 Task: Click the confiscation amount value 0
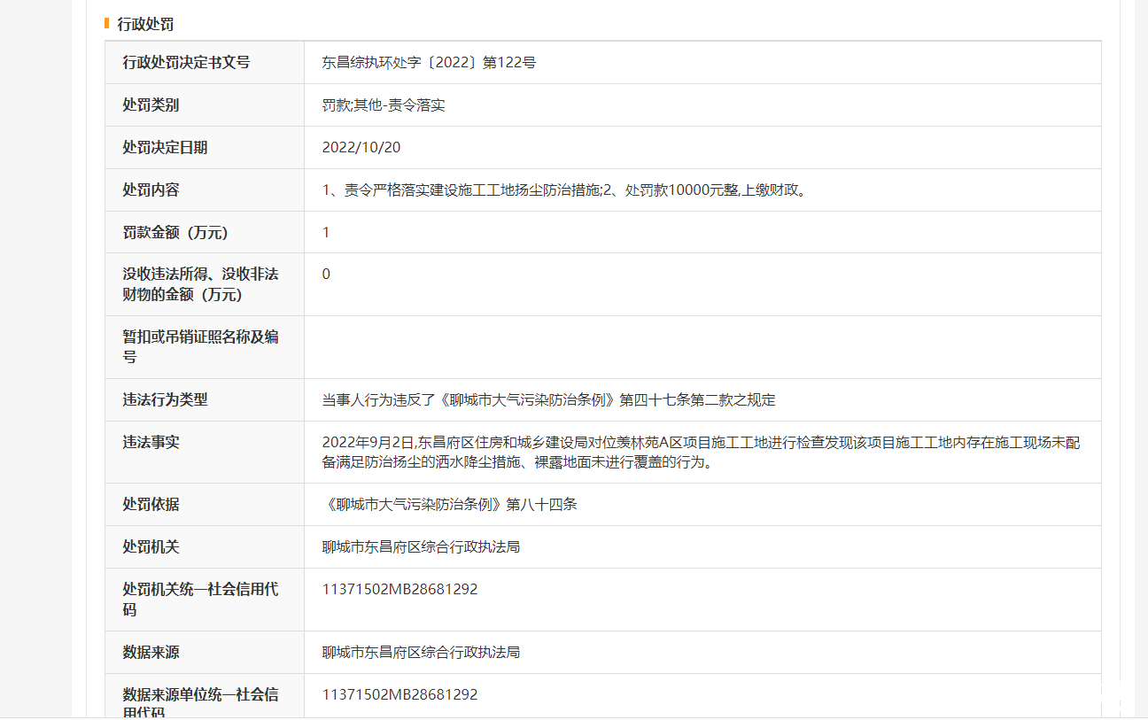(x=326, y=275)
